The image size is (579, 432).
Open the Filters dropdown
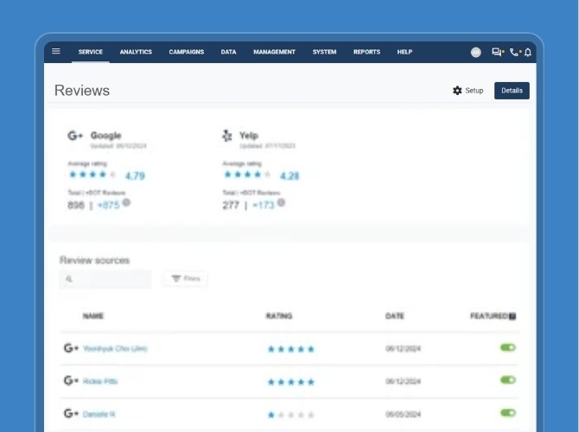185,279
